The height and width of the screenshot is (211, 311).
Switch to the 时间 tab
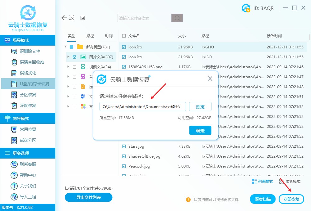109,36
